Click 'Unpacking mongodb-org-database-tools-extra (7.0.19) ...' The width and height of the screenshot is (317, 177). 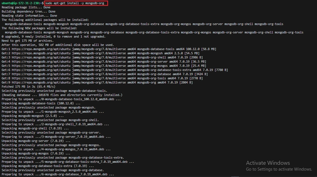[x=48, y=166]
